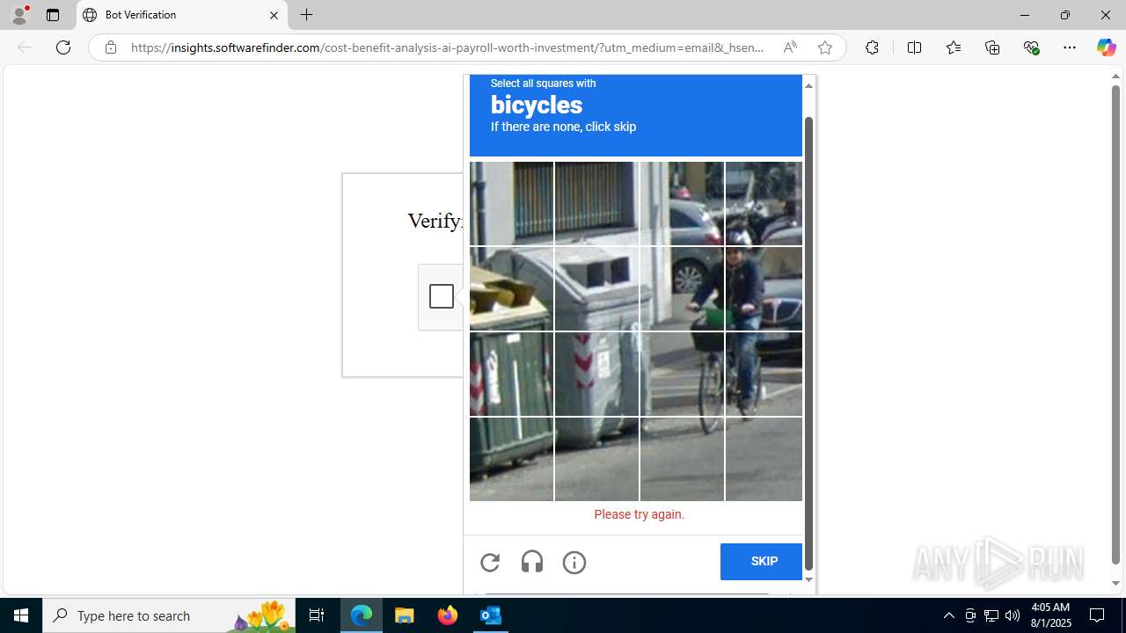The width and height of the screenshot is (1126, 633).
Task: Select the Bot Verification tab
Action: pyautogui.click(x=181, y=15)
